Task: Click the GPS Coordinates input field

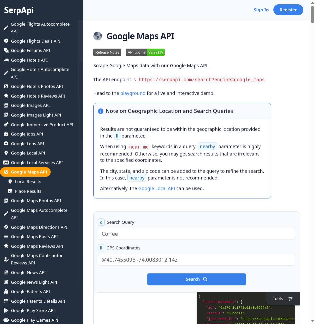Action: tap(196, 260)
